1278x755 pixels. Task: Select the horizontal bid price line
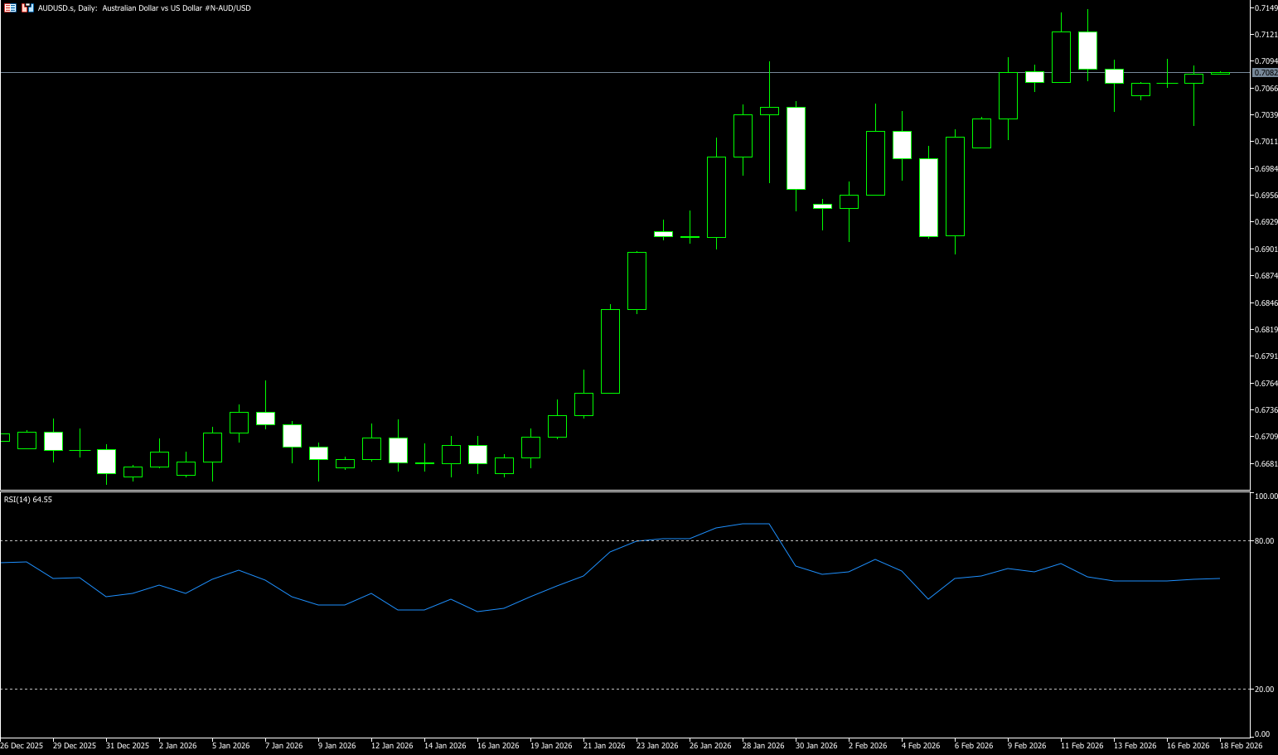point(497,73)
